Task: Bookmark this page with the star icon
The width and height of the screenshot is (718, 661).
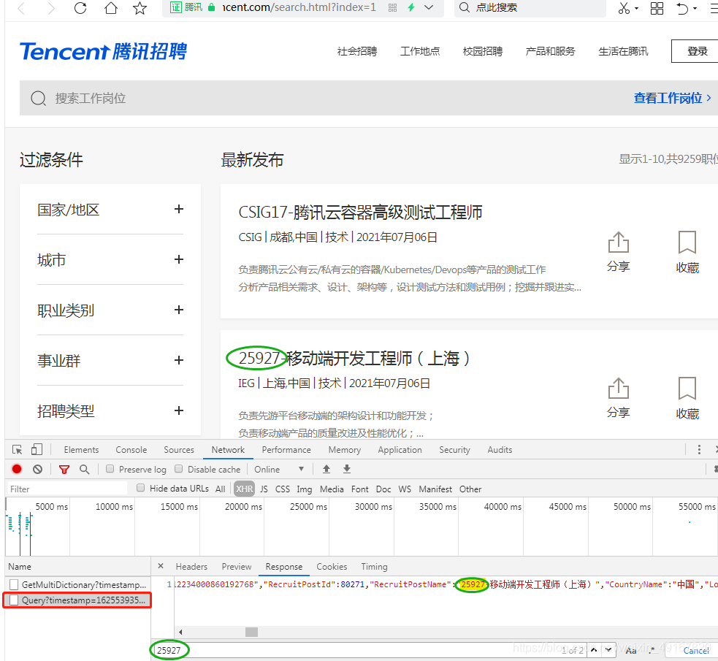Action: pos(140,8)
